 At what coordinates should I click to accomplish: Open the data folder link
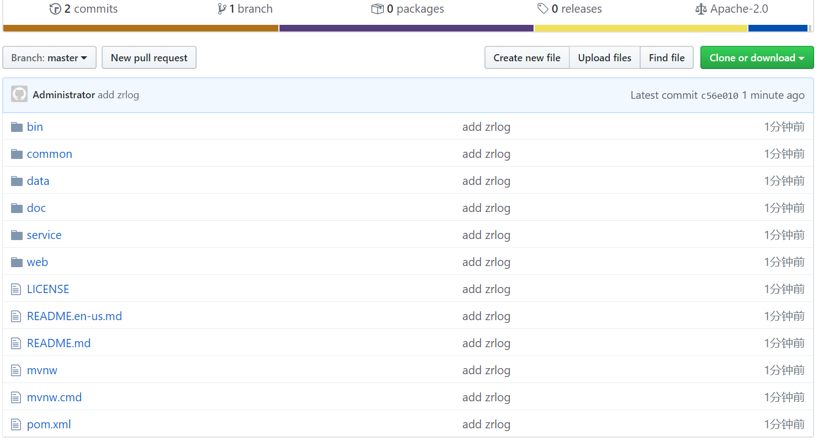pyautogui.click(x=38, y=181)
